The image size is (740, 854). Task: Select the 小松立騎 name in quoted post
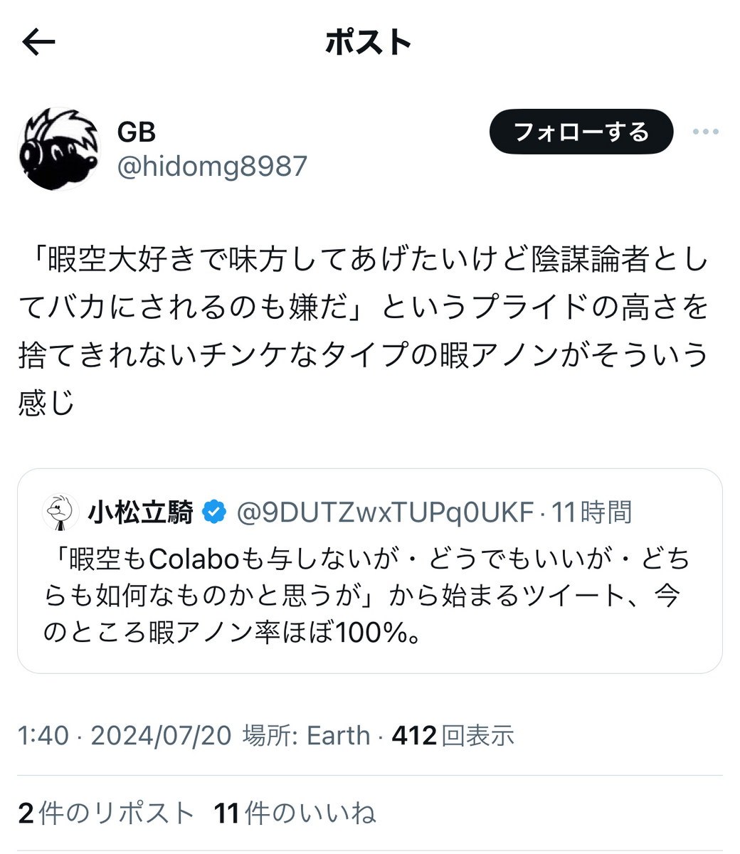[141, 512]
